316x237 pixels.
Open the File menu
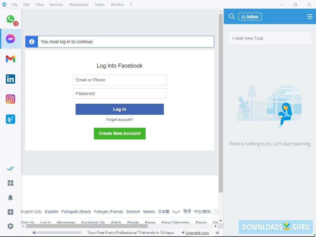pos(15,4)
